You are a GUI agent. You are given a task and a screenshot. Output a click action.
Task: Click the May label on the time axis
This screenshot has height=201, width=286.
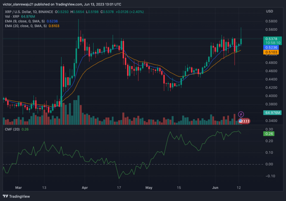pyautogui.click(x=150, y=188)
